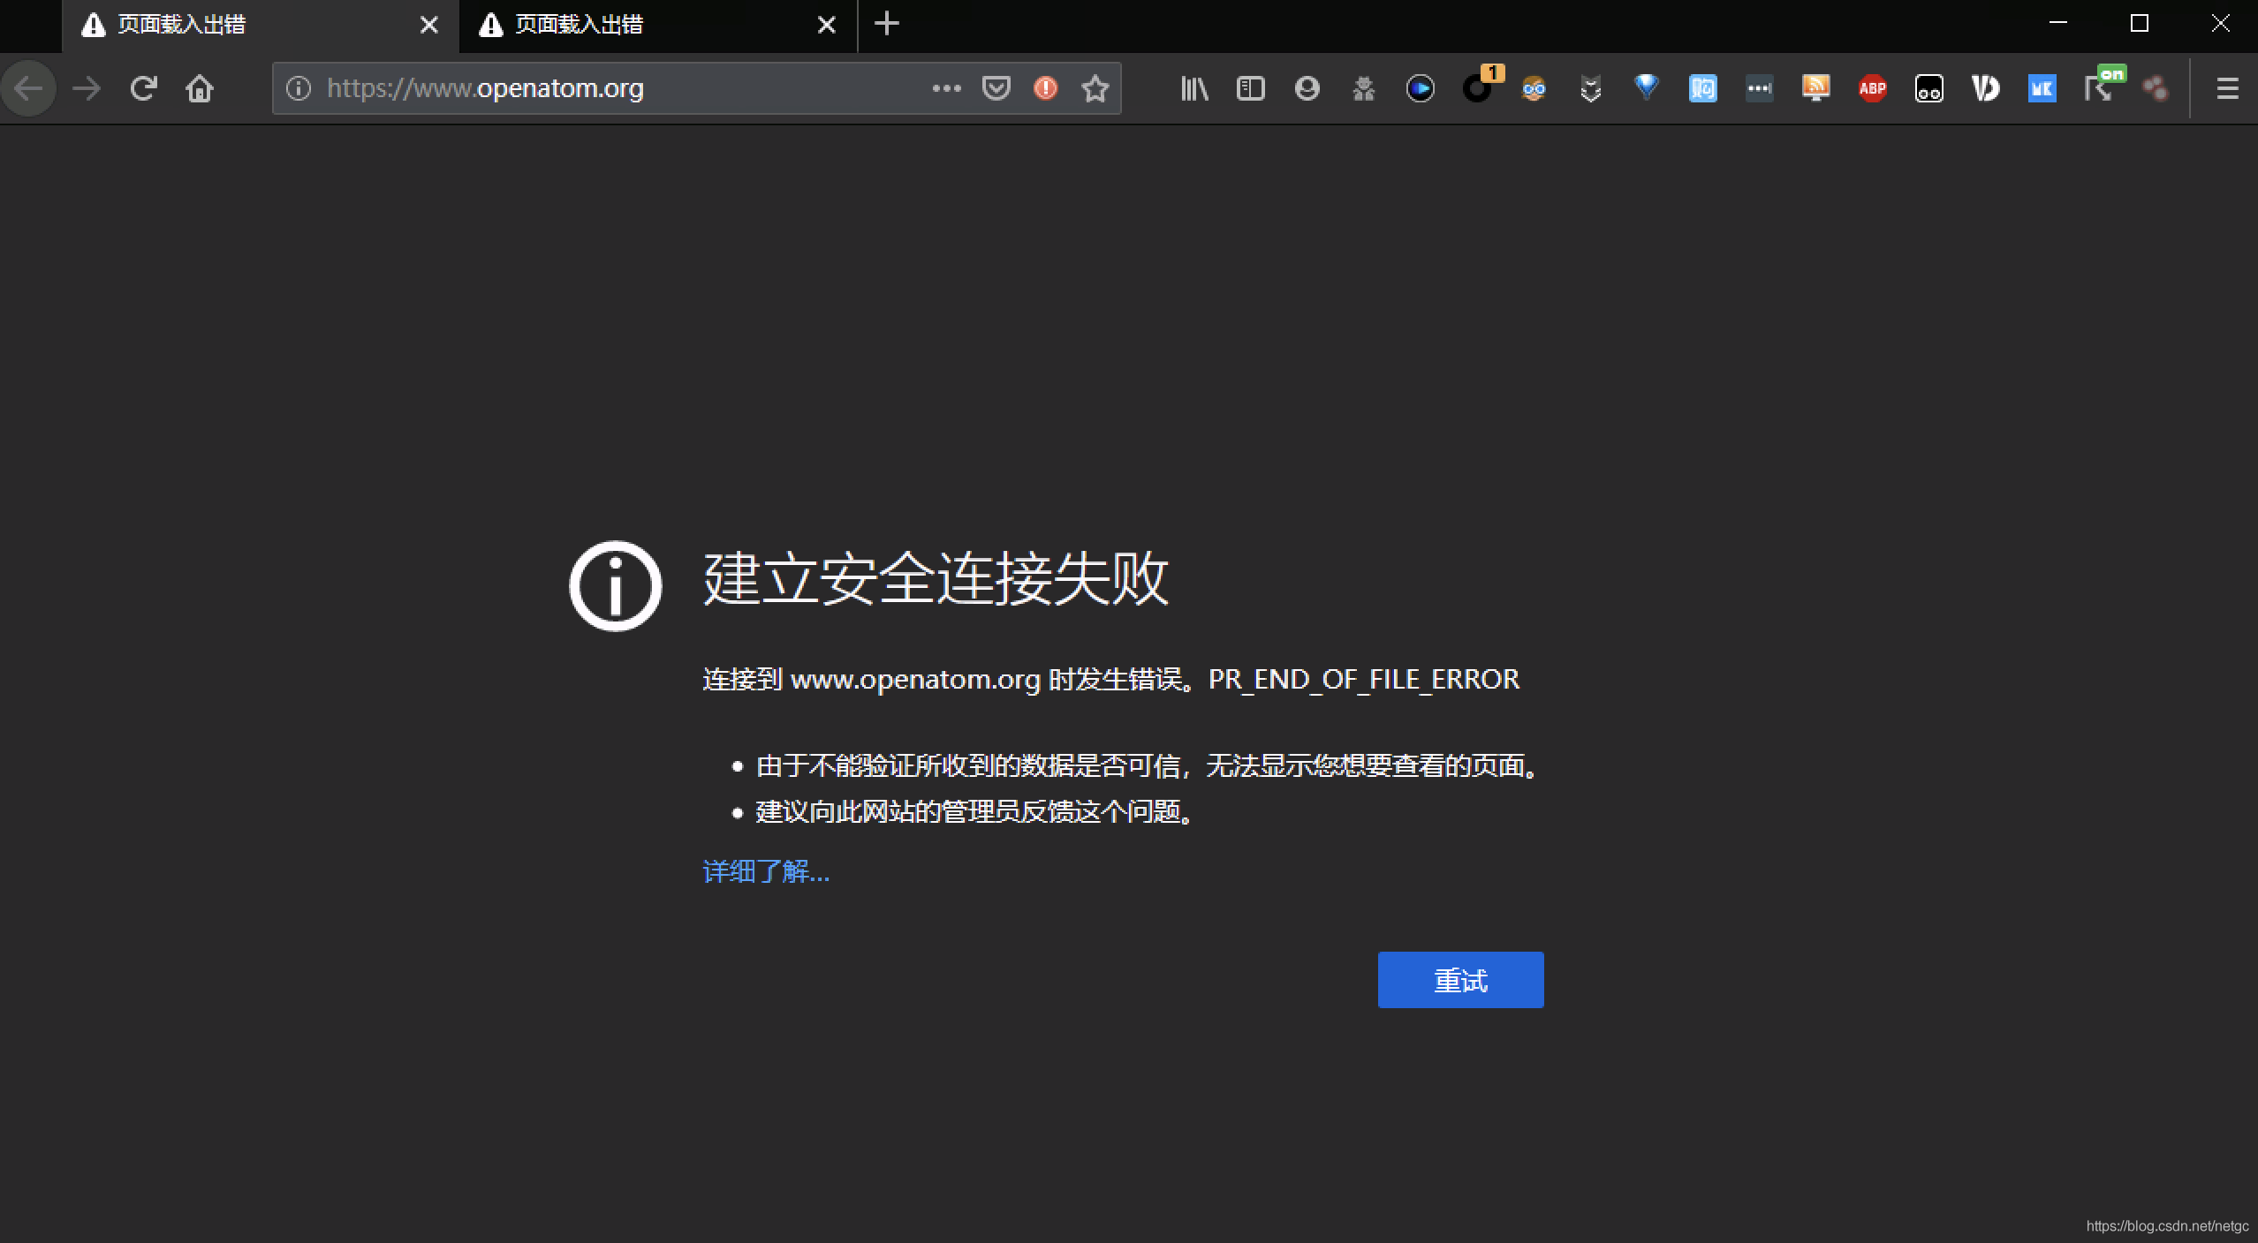The image size is (2258, 1243).
Task: Bookmark this page with the star
Action: (1095, 88)
